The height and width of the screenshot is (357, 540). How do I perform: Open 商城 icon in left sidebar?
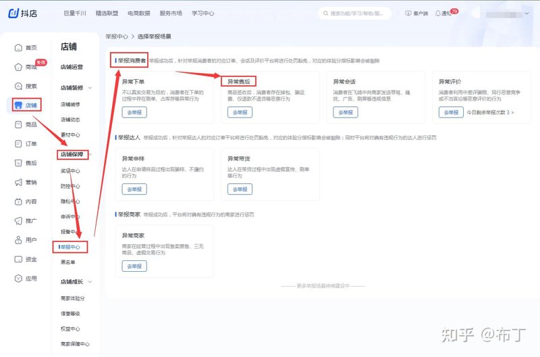click(x=18, y=67)
